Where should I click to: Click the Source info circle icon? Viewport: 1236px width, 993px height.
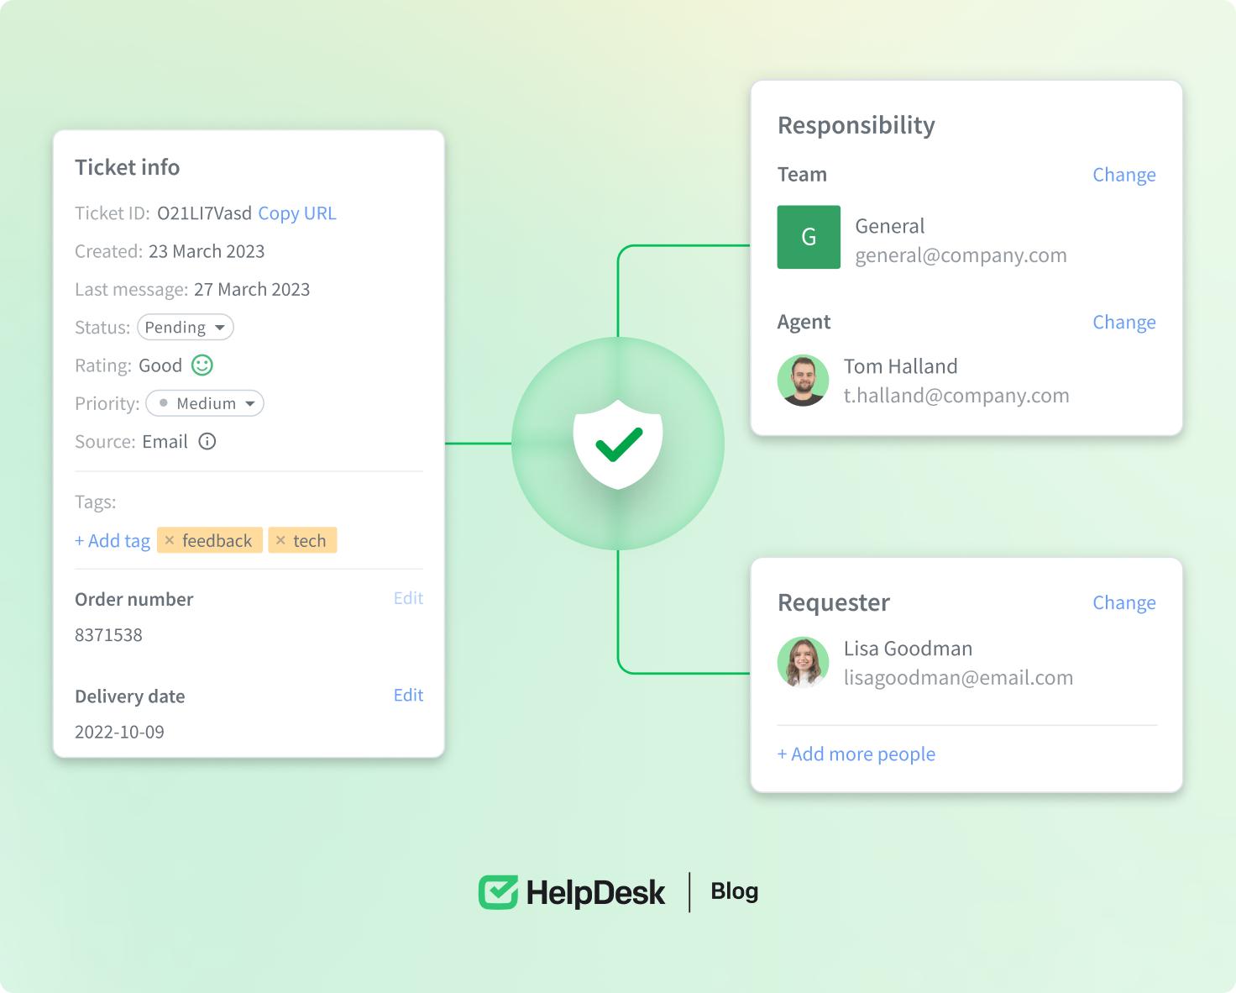point(207,442)
